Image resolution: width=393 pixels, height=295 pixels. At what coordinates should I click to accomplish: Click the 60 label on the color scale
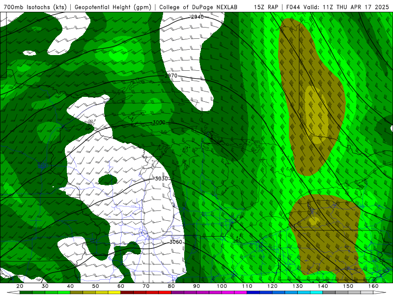[121, 286]
